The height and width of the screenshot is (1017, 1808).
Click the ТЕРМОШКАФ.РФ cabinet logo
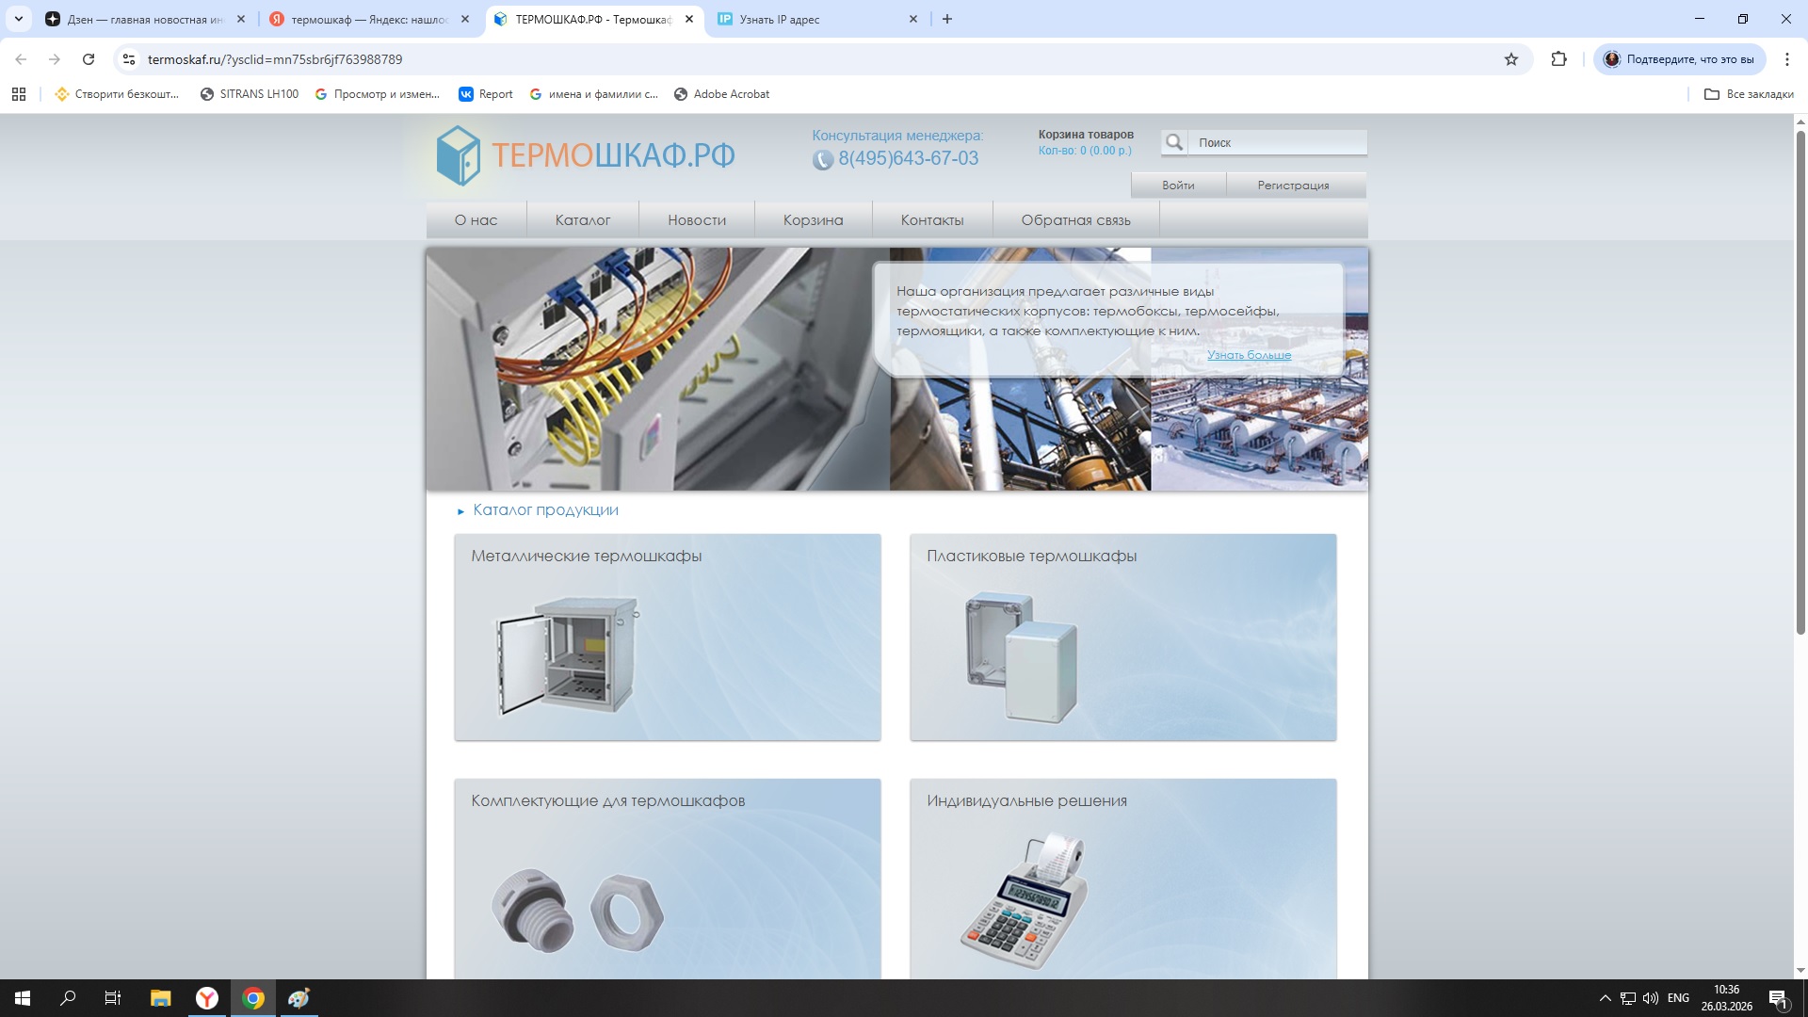tap(459, 155)
